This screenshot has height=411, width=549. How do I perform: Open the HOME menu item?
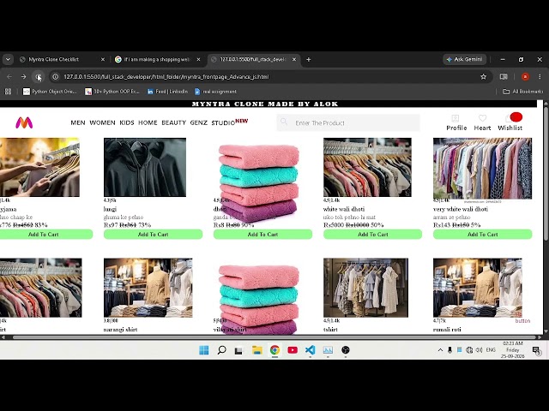pos(148,122)
